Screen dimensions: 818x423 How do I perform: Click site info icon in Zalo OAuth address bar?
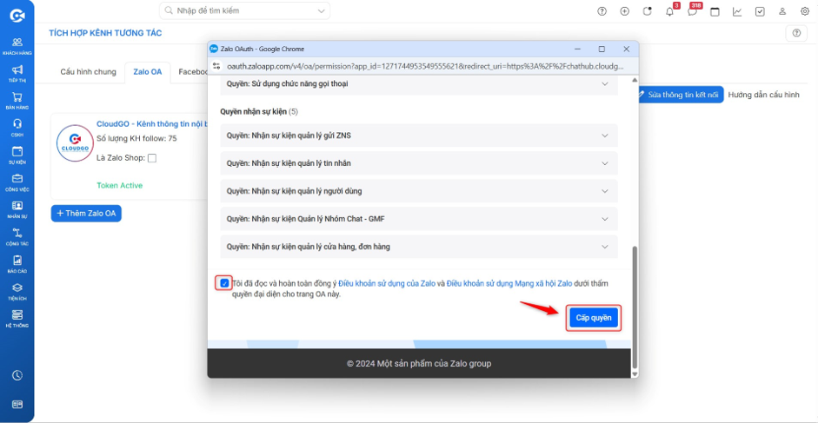coord(217,66)
